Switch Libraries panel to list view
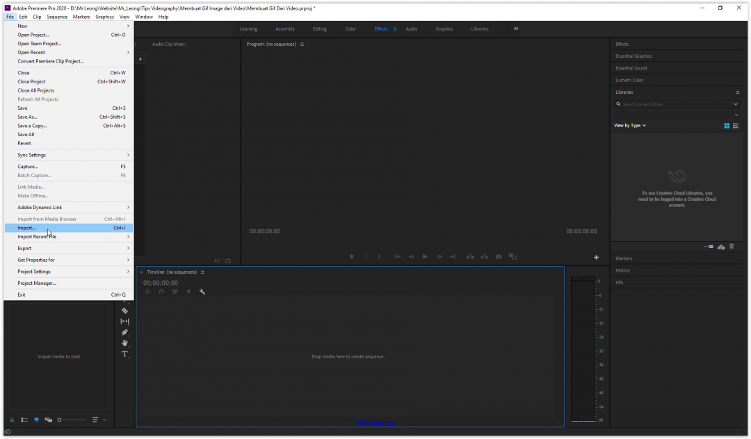Image resolution: width=751 pixels, height=439 pixels. click(737, 126)
